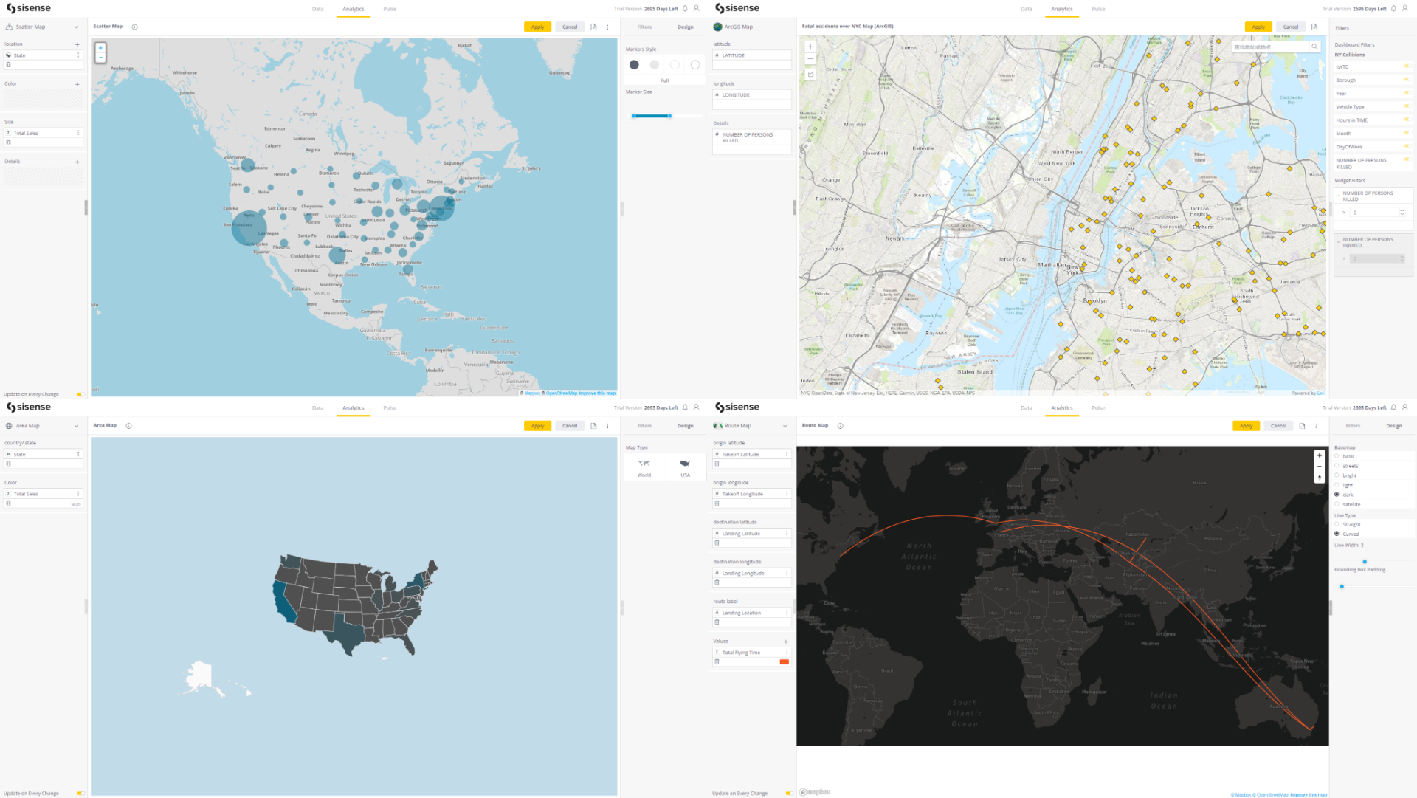This screenshot has width=1417, height=798.
Task: Open Design tab in Area Map side panel
Action: 686,426
